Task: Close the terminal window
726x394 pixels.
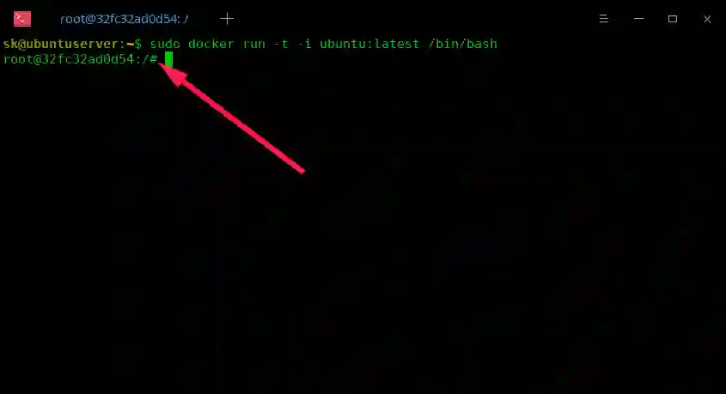Action: 707,19
